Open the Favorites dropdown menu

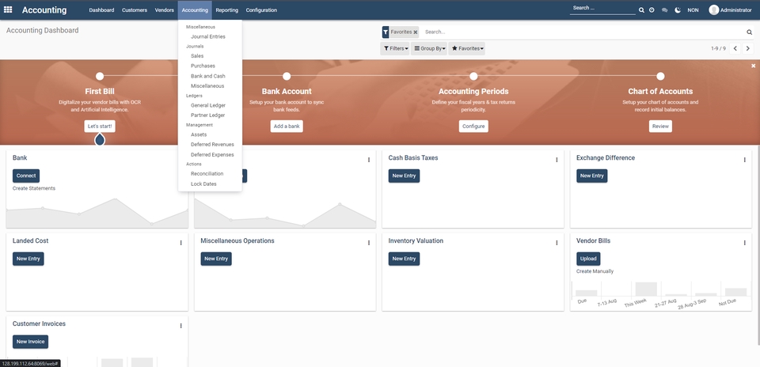pos(467,48)
